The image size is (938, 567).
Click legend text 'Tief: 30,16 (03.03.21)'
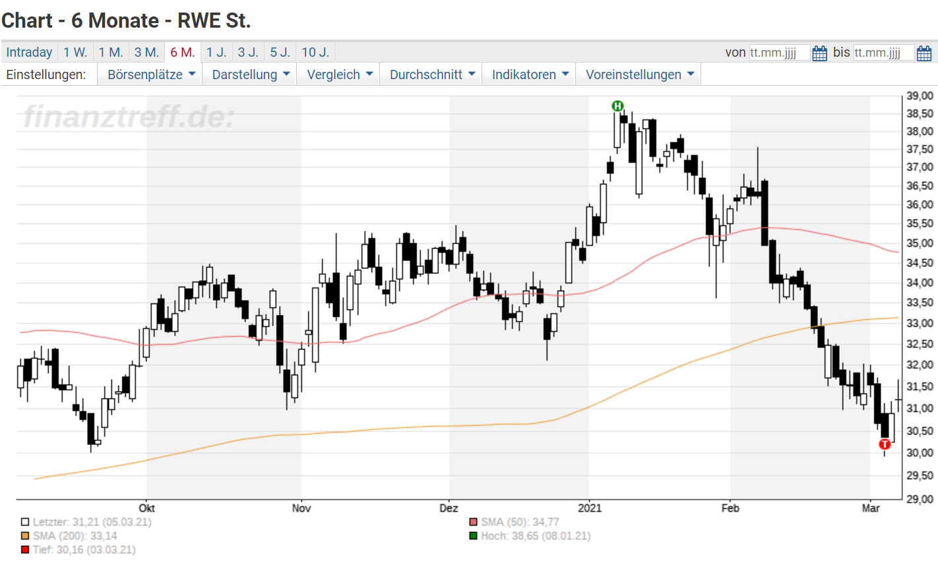pos(84,550)
